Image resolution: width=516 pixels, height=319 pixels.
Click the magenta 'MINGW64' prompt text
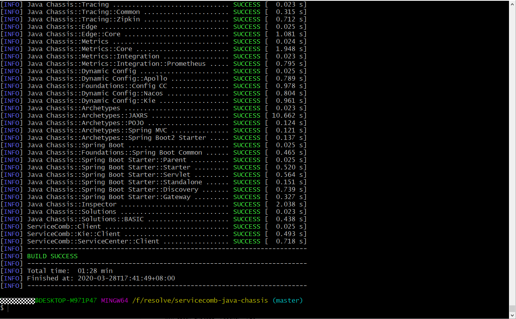click(x=115, y=301)
